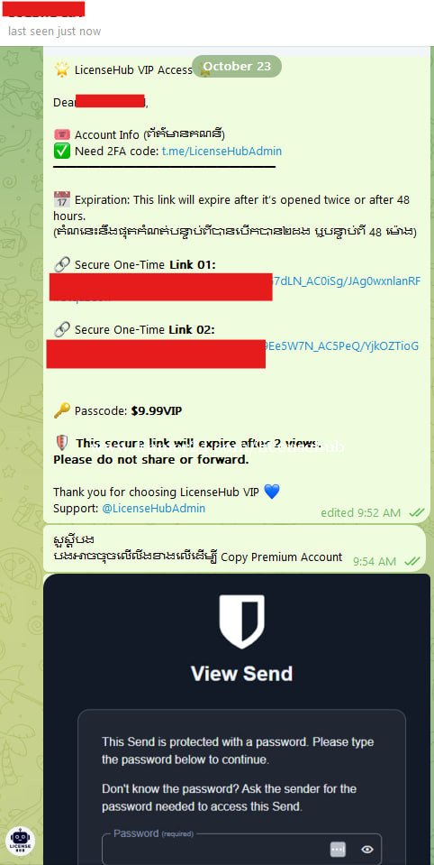The width and height of the screenshot is (434, 865).
Task: Click the link icon beside Link 02
Action: [x=62, y=330]
